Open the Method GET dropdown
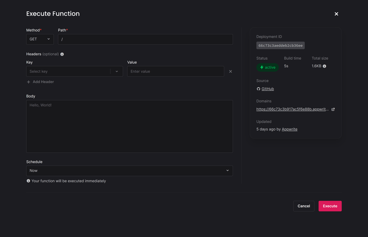 point(40,39)
